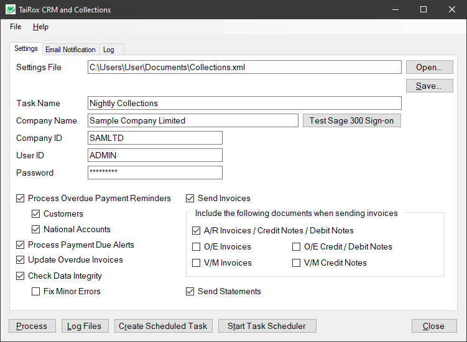This screenshot has width=467, height=342.
Task: Open the Help menu
Action: pos(40,27)
